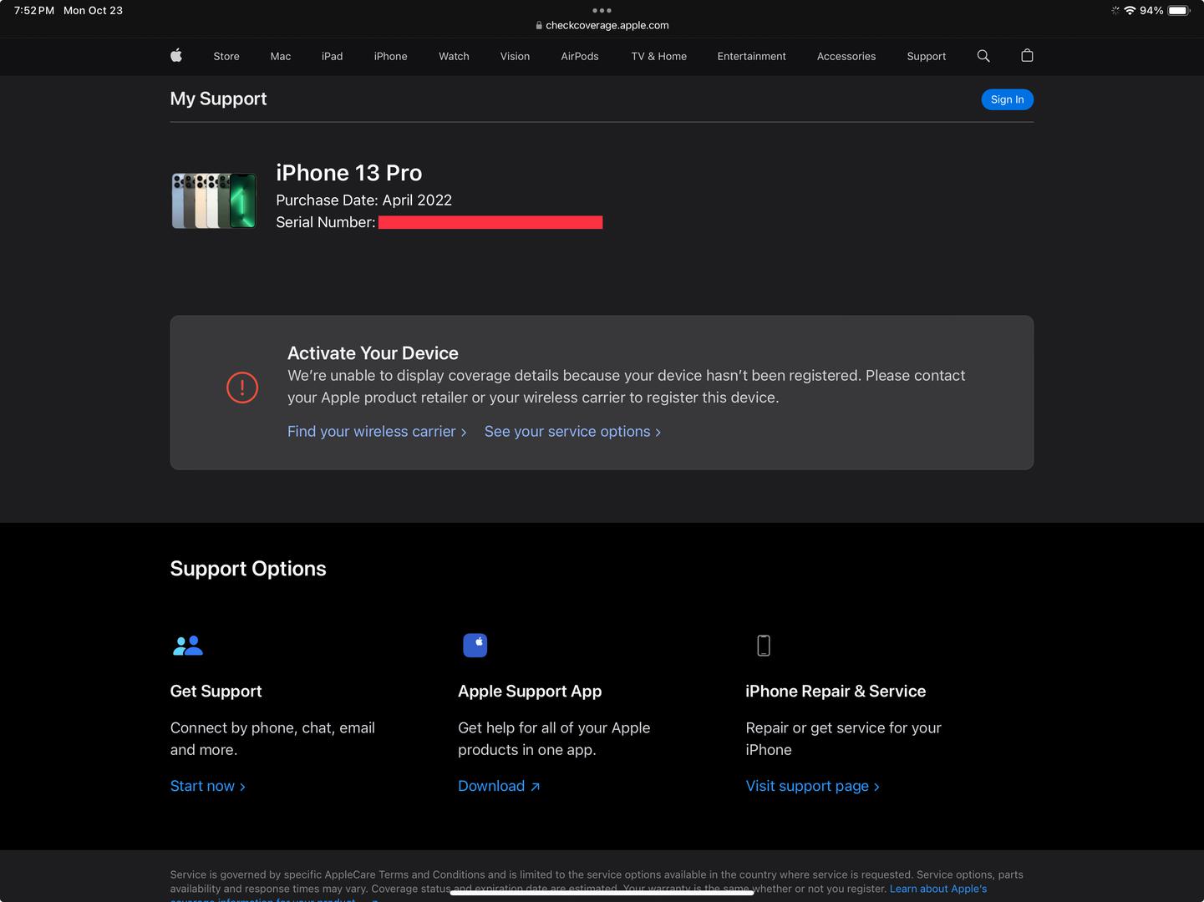The width and height of the screenshot is (1204, 902).
Task: Open the Vision menu
Action: pyautogui.click(x=515, y=56)
